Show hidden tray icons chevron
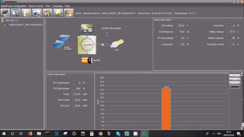 [213, 134]
